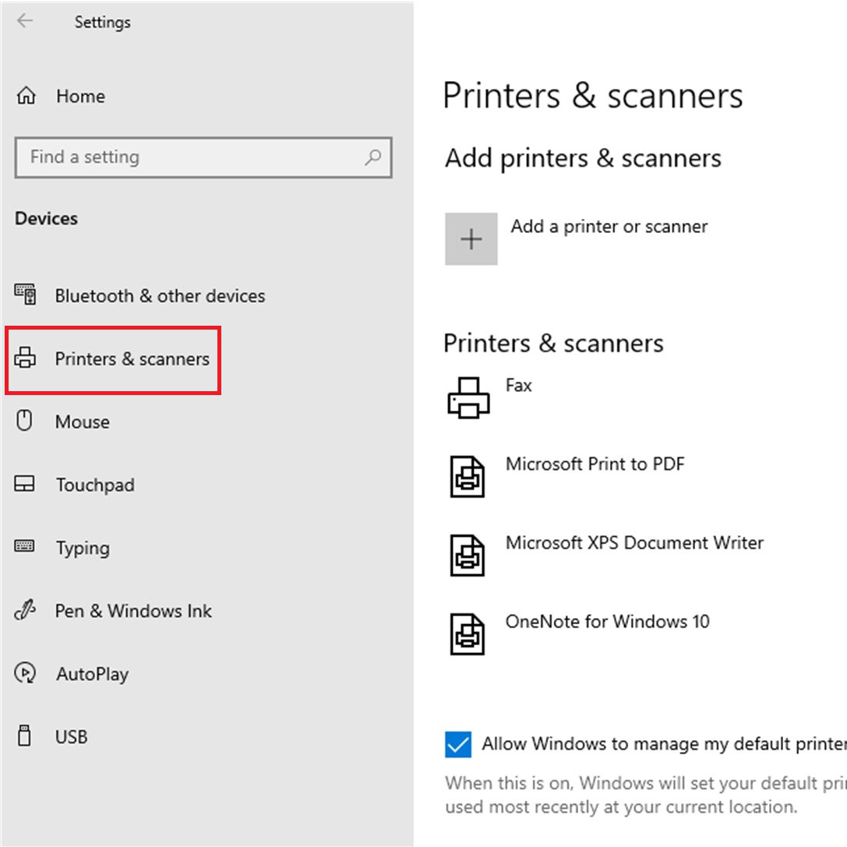Click the plus icon to add printer
The height and width of the screenshot is (847, 847).
pos(471,239)
